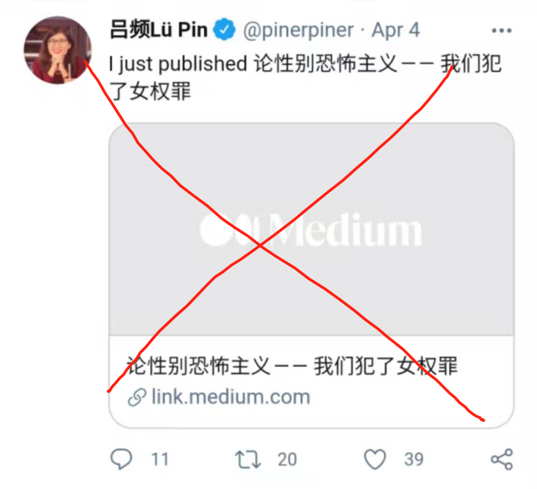Like the tweet with the heart icon

pyautogui.click(x=375, y=459)
